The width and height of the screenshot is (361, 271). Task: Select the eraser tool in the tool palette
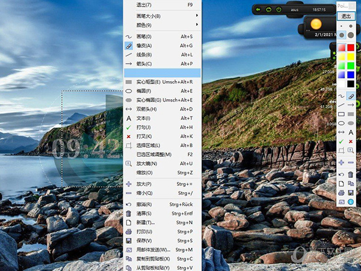coord(351,96)
